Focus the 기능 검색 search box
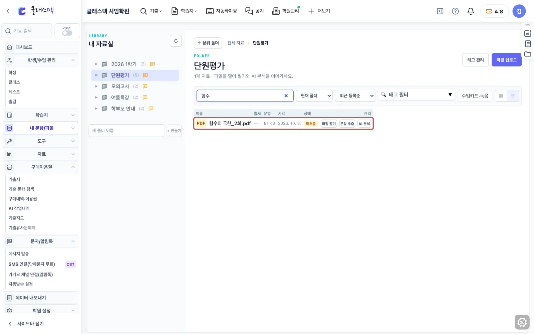 tap(27, 31)
